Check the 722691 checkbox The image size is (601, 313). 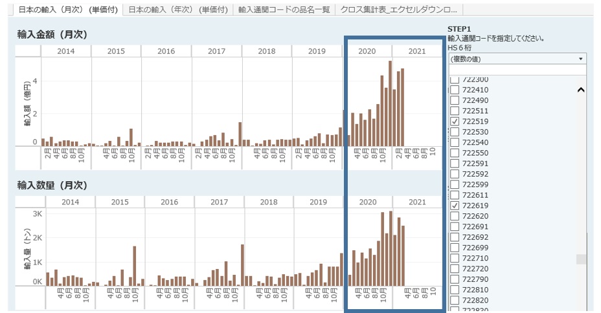pos(455,226)
